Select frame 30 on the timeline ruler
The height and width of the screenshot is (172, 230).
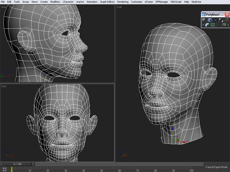click(66, 170)
